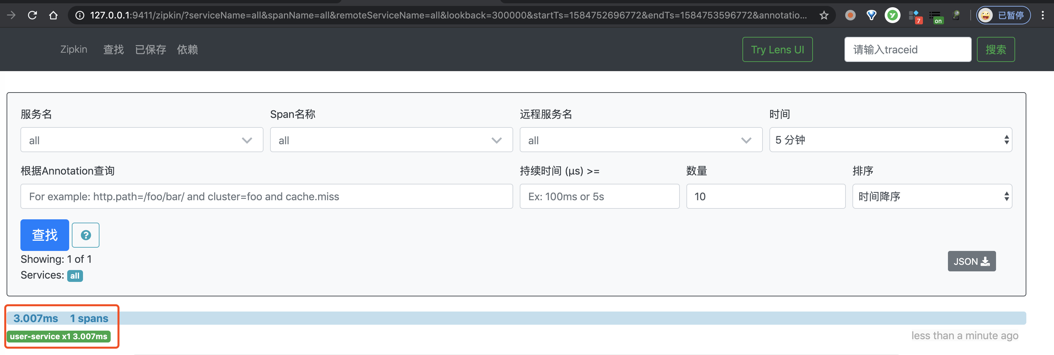
Task: Go to the 依赖 page
Action: coord(188,49)
